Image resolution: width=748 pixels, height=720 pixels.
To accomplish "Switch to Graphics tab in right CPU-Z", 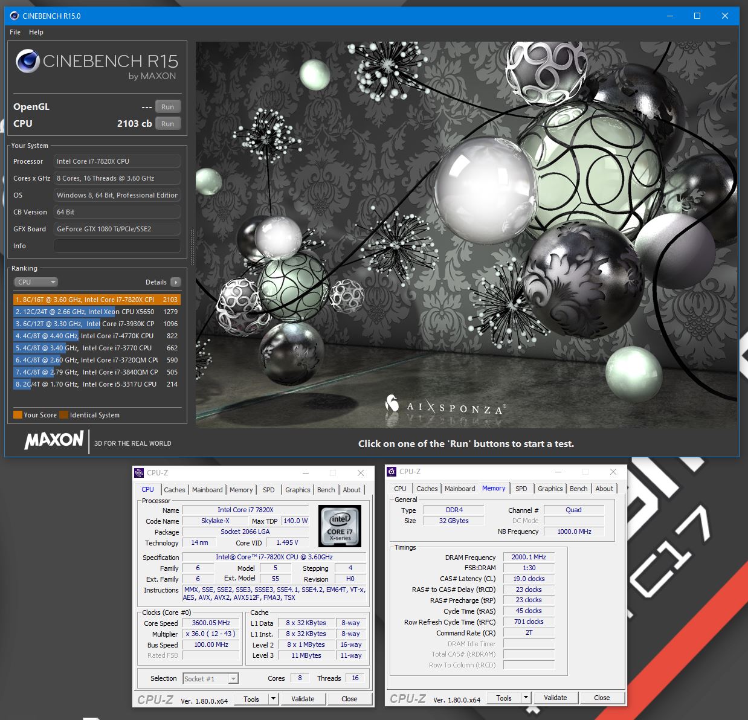I will pyautogui.click(x=550, y=489).
